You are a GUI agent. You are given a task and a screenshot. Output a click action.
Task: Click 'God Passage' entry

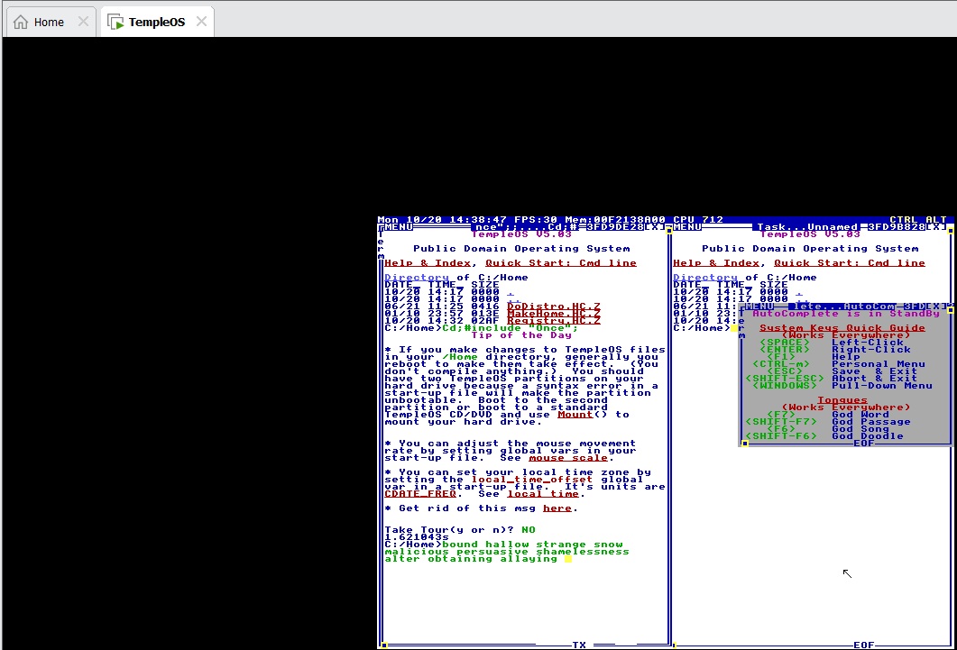coord(871,422)
